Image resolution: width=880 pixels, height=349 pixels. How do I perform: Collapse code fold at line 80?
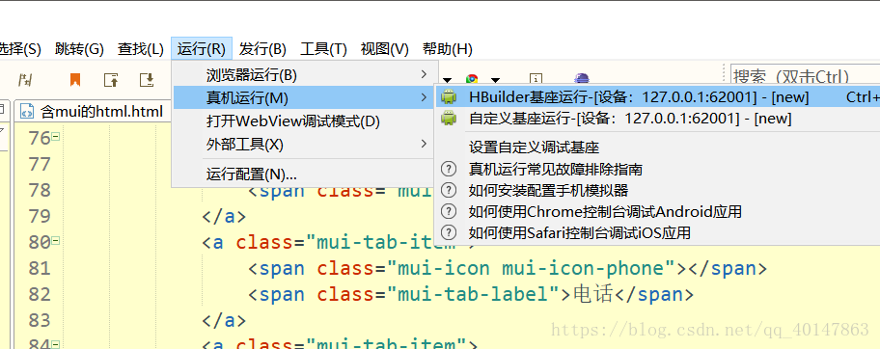point(56,241)
